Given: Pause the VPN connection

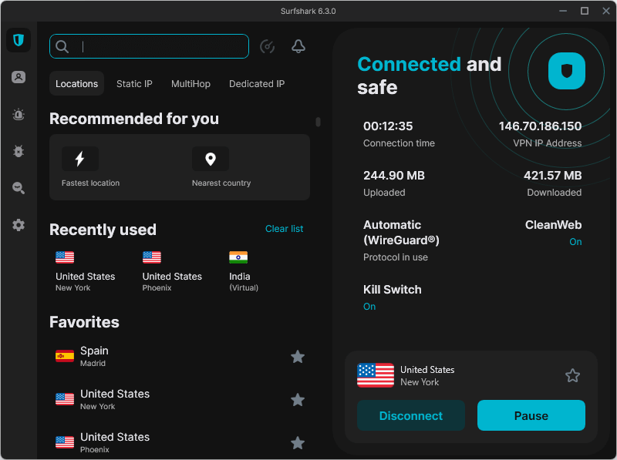Looking at the screenshot, I should click(x=531, y=415).
